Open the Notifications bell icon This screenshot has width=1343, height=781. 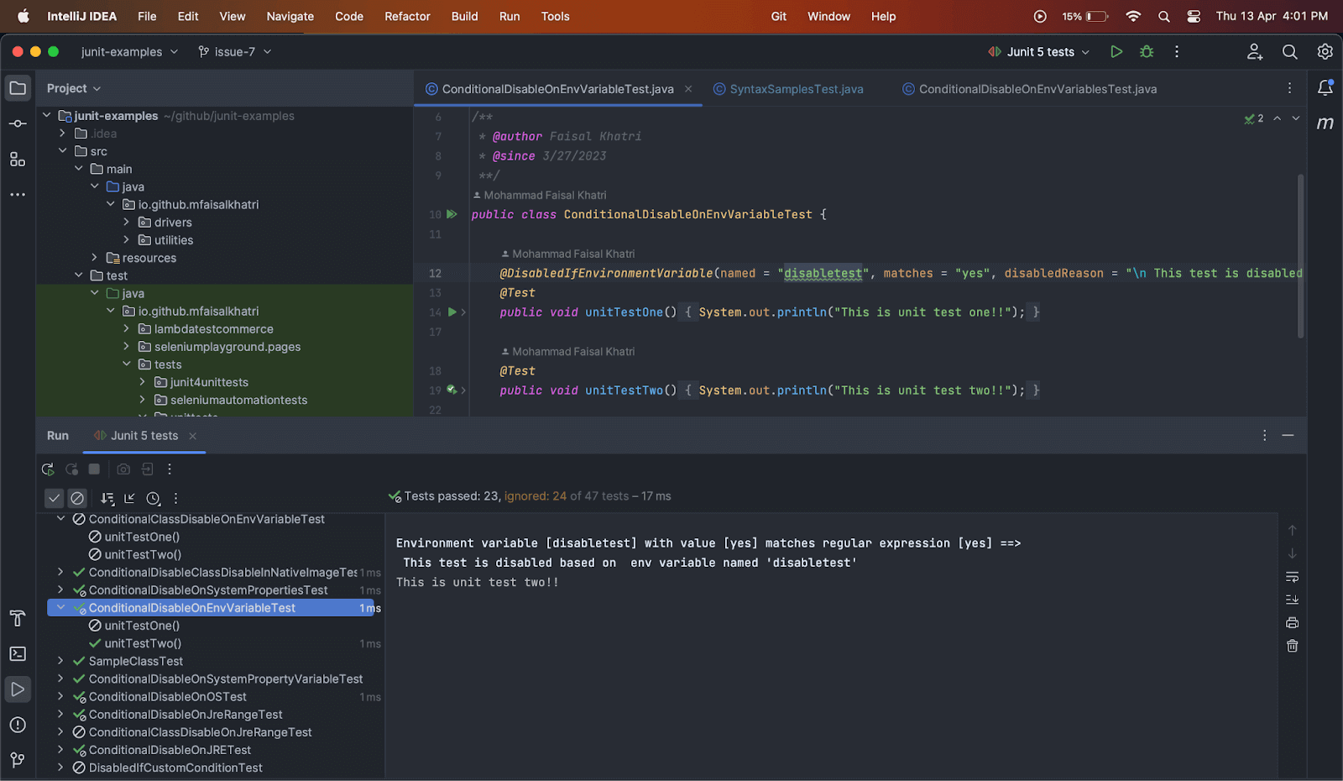tap(1325, 88)
